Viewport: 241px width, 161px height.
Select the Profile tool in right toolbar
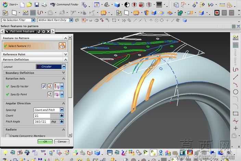[236, 69]
